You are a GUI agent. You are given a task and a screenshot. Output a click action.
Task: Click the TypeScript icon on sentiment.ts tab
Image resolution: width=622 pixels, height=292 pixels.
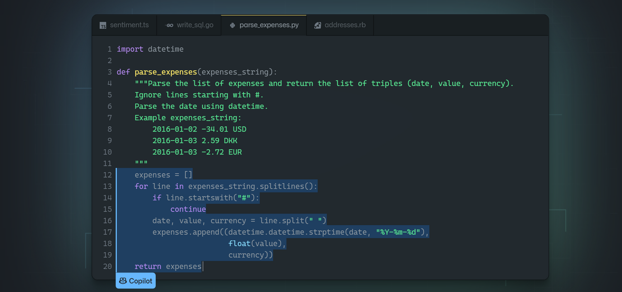click(103, 25)
